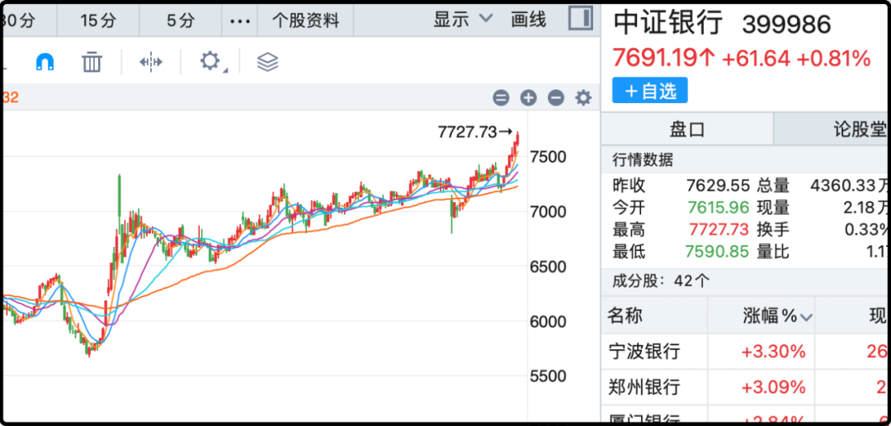Image resolution: width=891 pixels, height=426 pixels.
Task: Open indicator settings gear beside circled icons
Action: click(583, 98)
